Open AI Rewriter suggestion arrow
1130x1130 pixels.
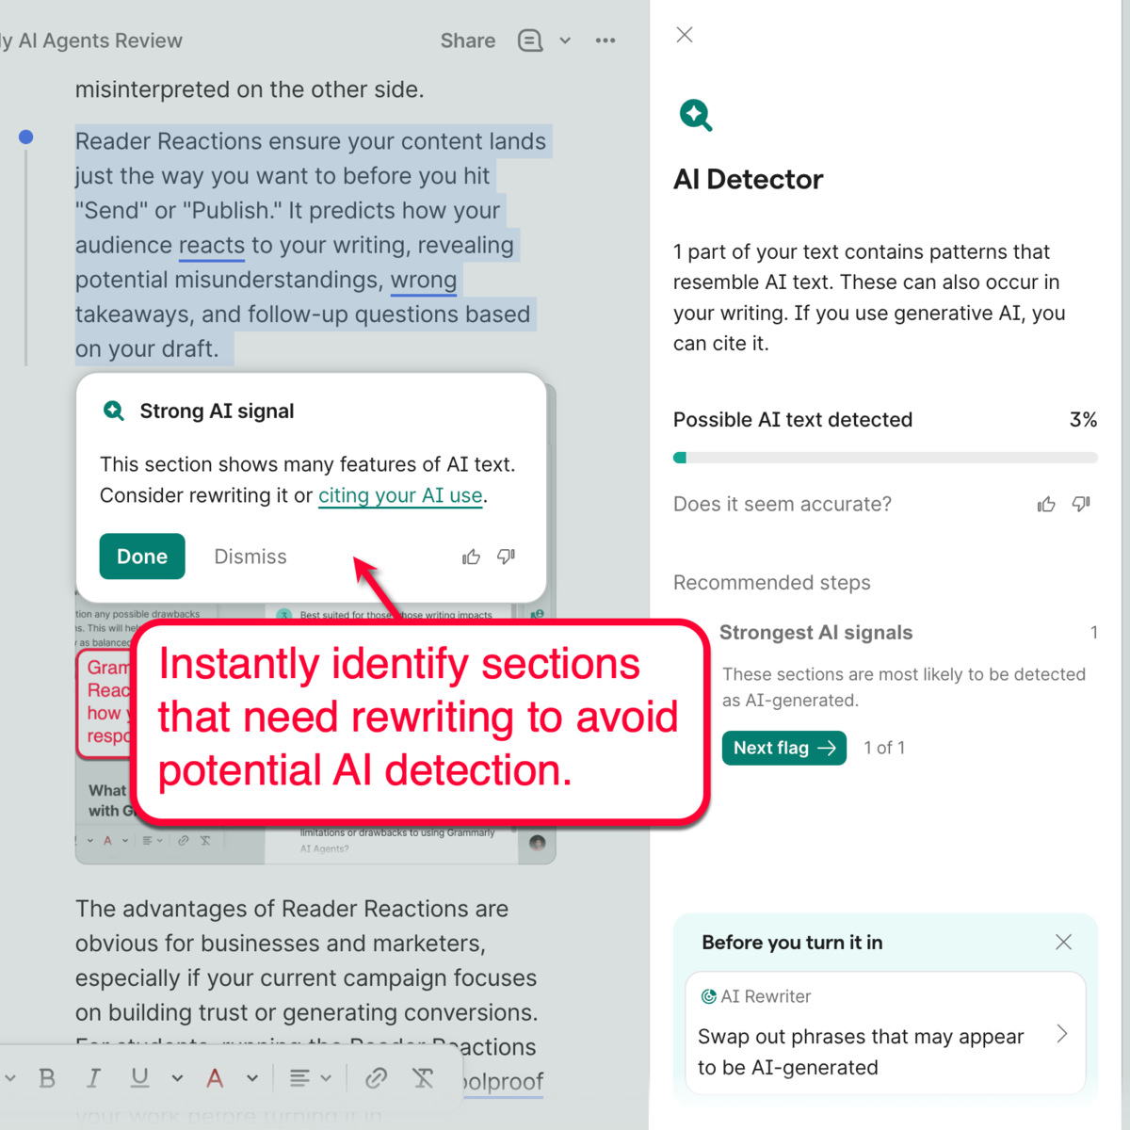(1062, 1034)
